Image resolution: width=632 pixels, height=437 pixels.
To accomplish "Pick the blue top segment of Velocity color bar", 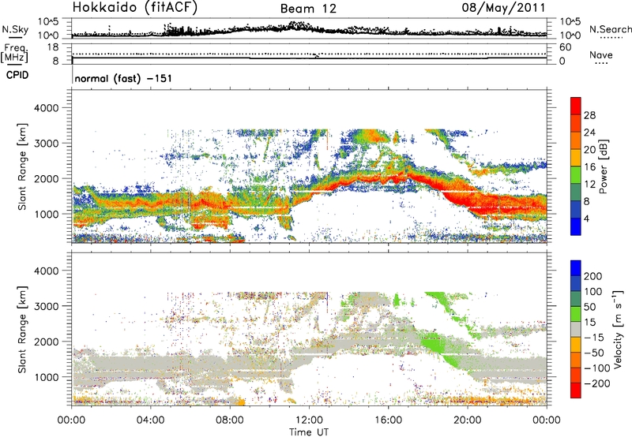I will (x=576, y=268).
